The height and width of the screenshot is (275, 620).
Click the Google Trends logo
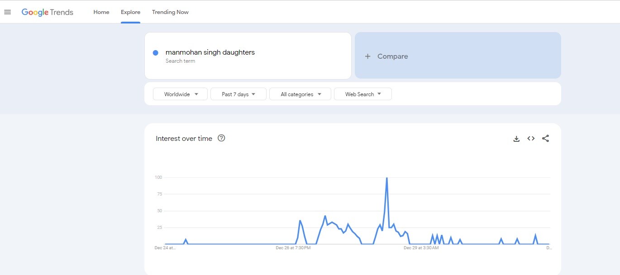pos(47,12)
